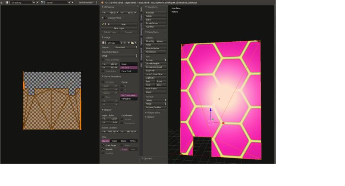
Task: Click the 3D manipulator red X arrow
Action: [x=224, y=123]
